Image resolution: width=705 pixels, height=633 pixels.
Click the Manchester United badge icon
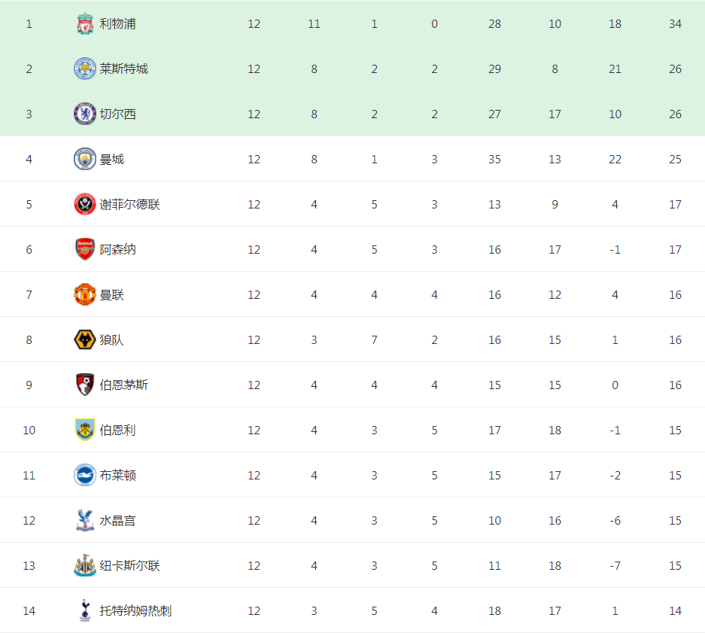[x=84, y=294]
